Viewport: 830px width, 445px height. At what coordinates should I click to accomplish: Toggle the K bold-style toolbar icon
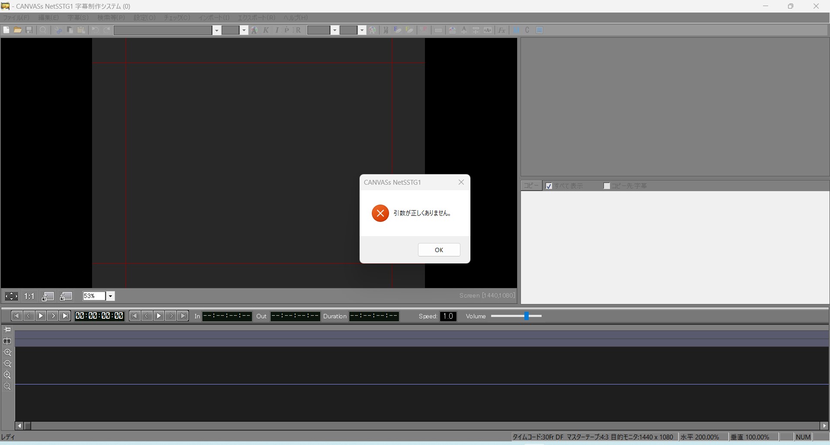pos(266,30)
